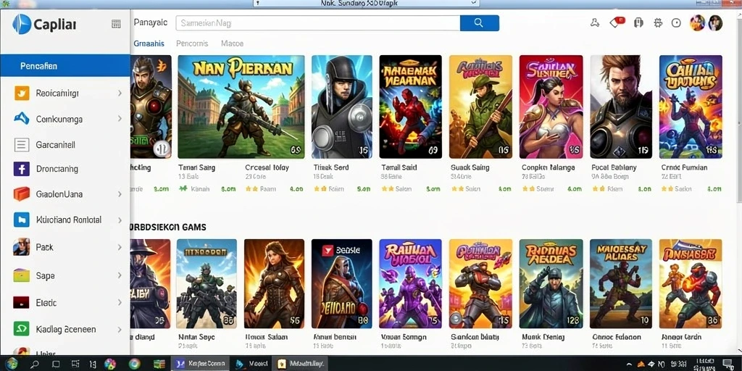Expand the Reoicamirgi chevron arrow
Image resolution: width=742 pixels, height=371 pixels.
(120, 93)
